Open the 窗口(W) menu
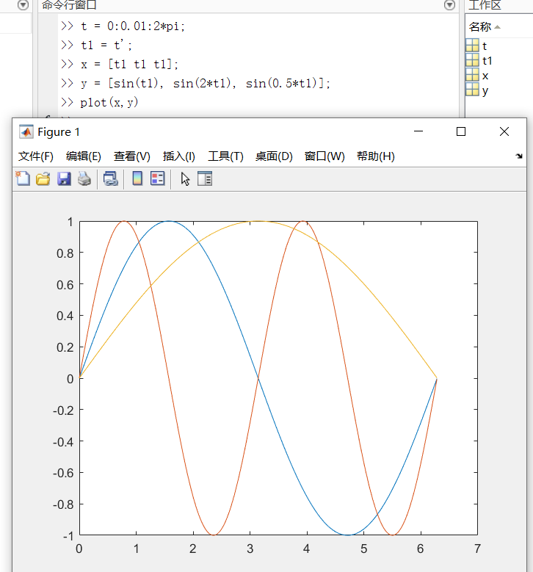 click(324, 156)
